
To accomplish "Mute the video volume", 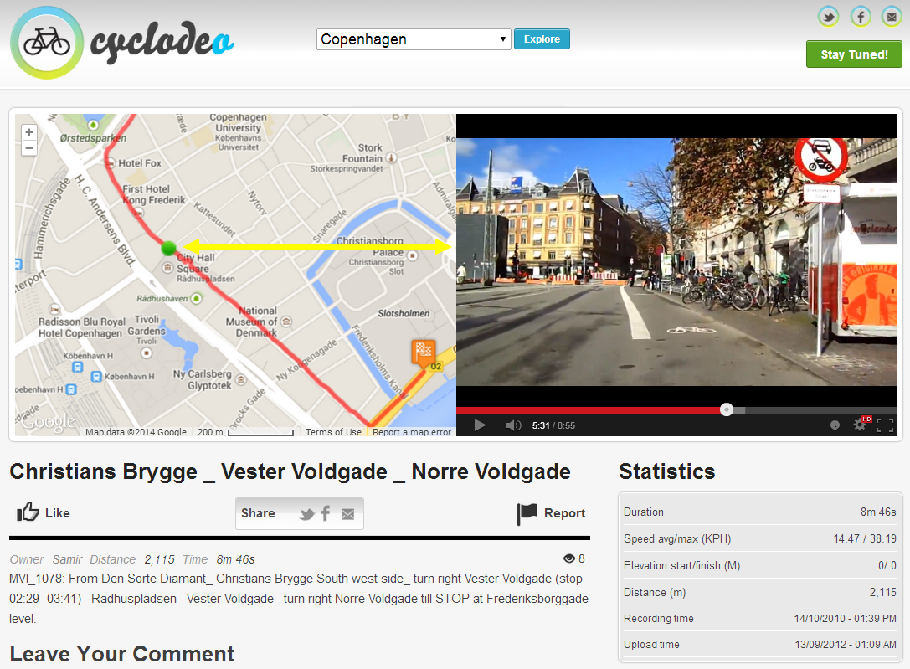I will [513, 425].
